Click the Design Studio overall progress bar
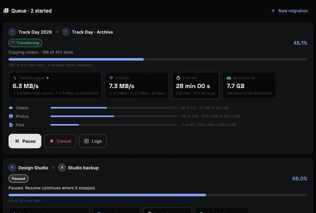 pyautogui.click(x=158, y=195)
